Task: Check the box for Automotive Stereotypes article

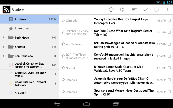Action: point(169,80)
